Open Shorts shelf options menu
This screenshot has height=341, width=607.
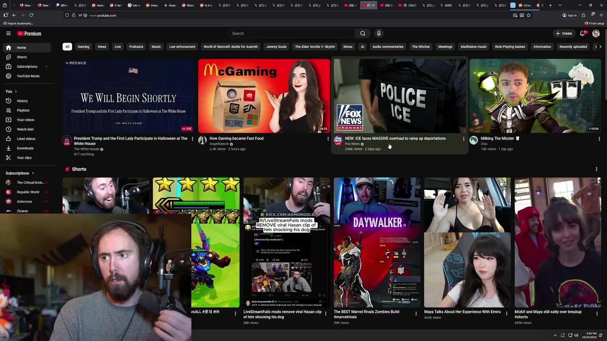click(x=596, y=169)
